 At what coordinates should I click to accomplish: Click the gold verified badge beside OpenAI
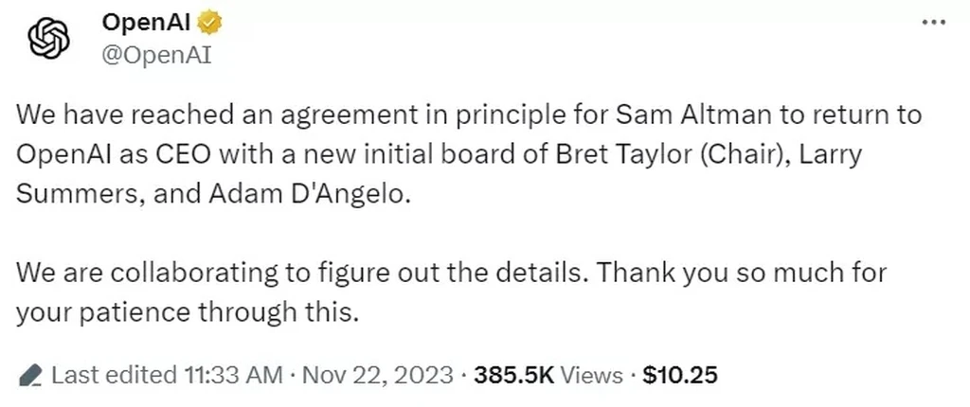[209, 24]
